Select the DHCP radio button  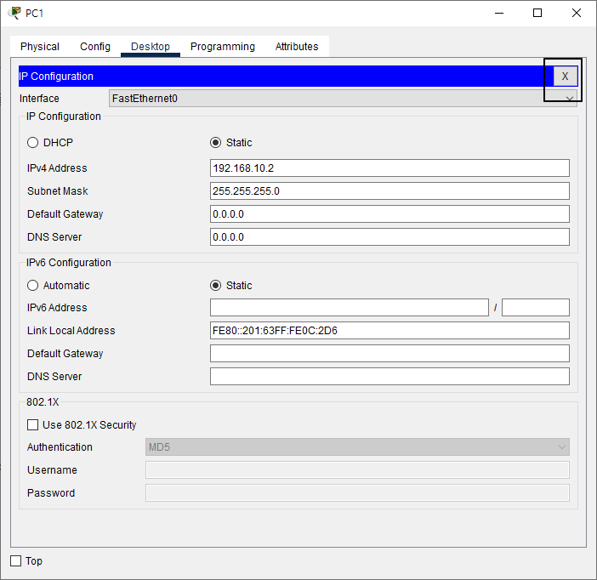[x=33, y=142]
